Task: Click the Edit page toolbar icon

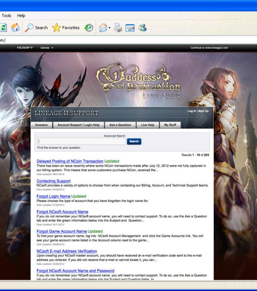Action: click(130, 28)
